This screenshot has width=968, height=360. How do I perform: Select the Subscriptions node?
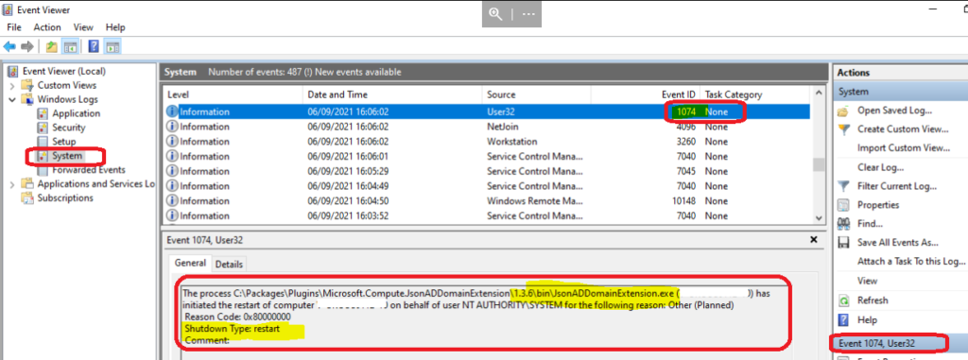65,198
